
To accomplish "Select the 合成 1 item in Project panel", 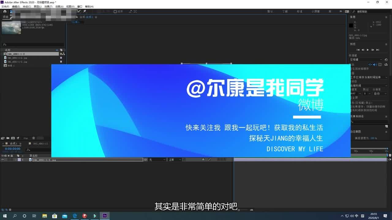I will tap(11, 66).
